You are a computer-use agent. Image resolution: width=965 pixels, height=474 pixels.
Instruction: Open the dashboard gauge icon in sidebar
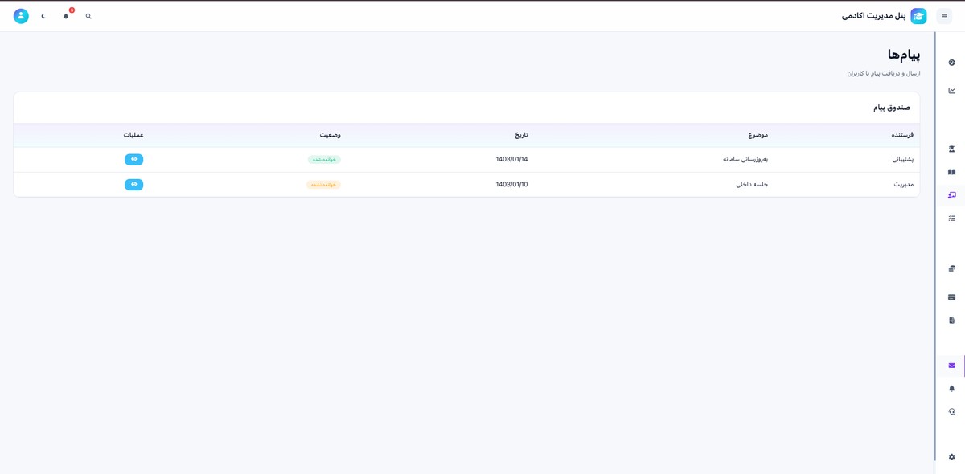(x=951, y=63)
